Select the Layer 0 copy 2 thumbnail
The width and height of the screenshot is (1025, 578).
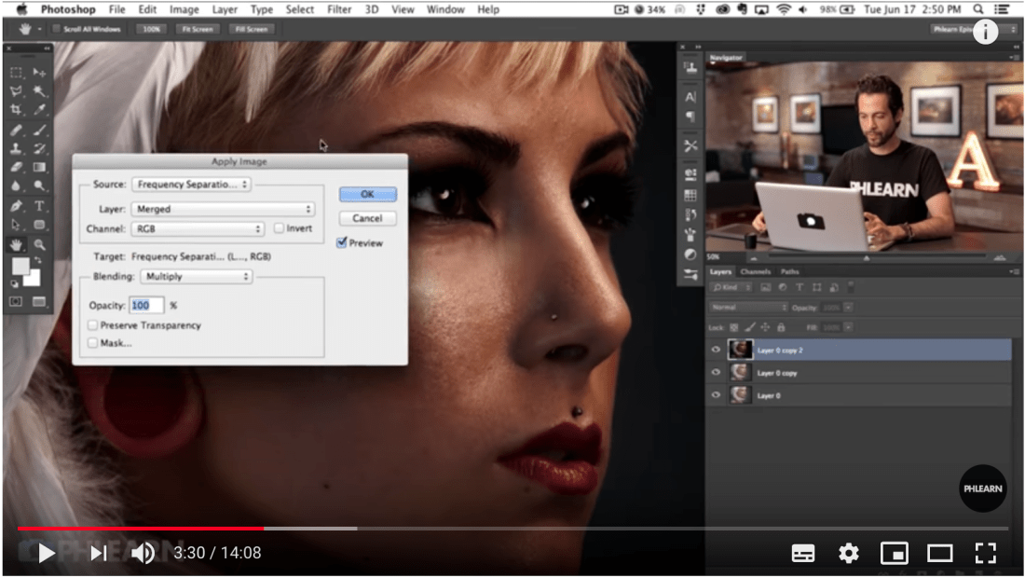[x=743, y=349]
